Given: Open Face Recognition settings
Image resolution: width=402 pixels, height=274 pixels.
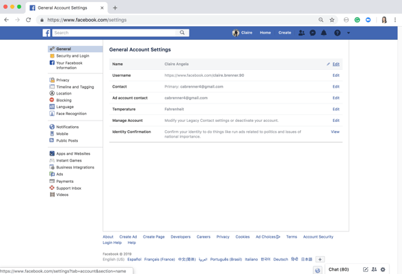Looking at the screenshot, I should click(71, 114).
